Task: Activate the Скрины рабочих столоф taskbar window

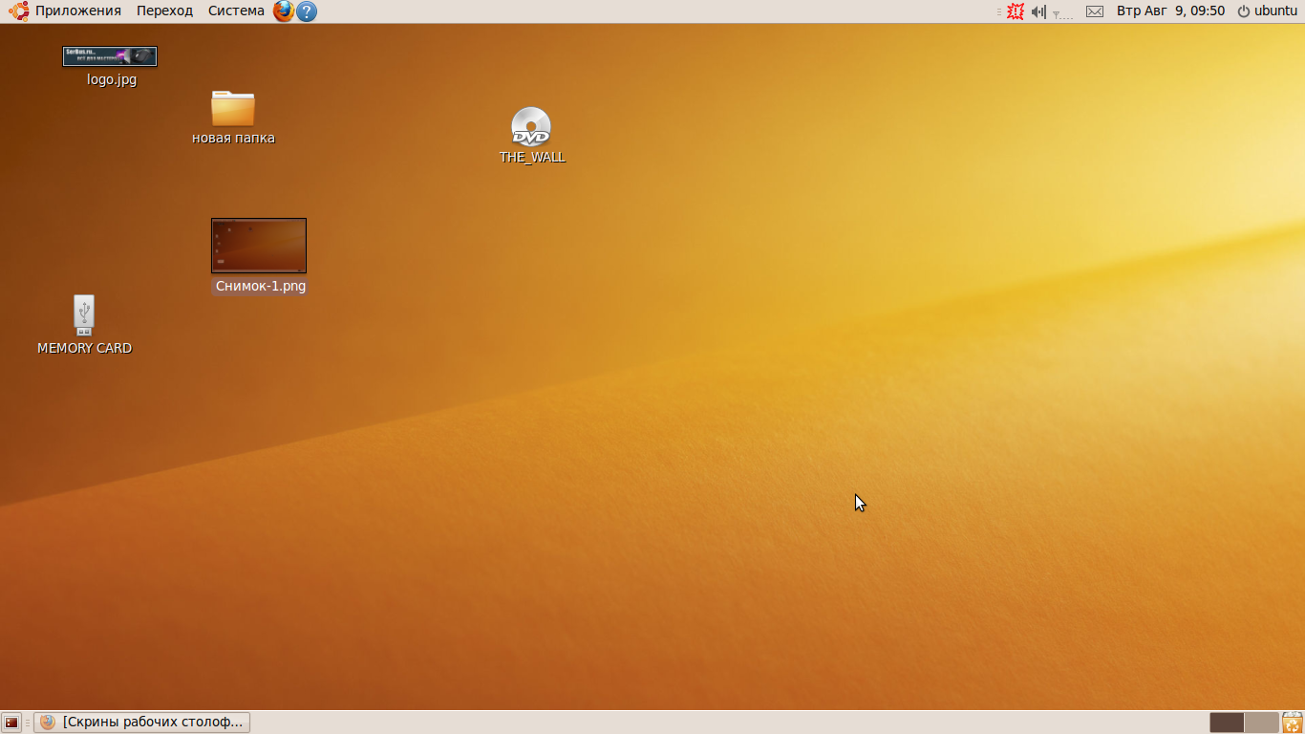Action: tap(141, 723)
